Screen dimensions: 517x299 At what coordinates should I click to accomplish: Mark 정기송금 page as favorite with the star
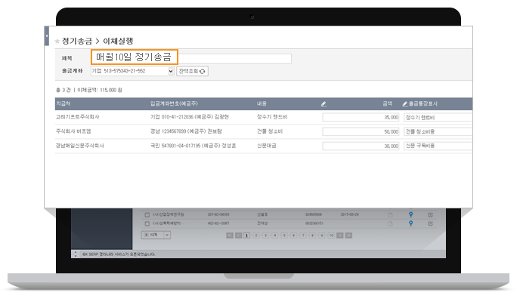(x=57, y=42)
